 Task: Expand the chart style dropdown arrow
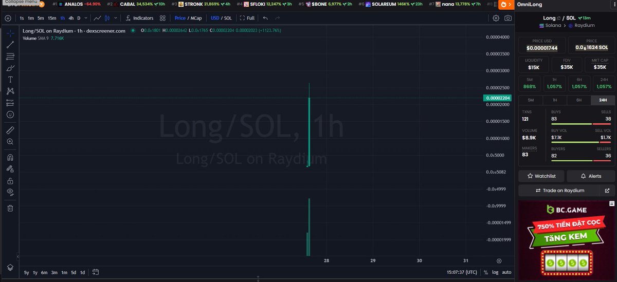[x=115, y=18]
